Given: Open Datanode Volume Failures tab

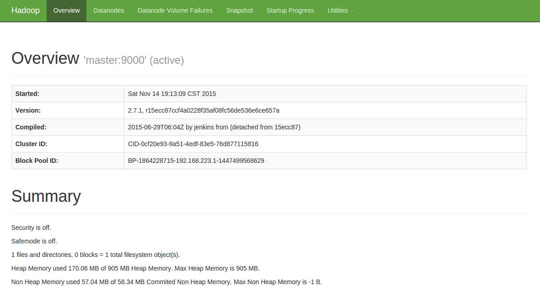Looking at the screenshot, I should point(175,11).
